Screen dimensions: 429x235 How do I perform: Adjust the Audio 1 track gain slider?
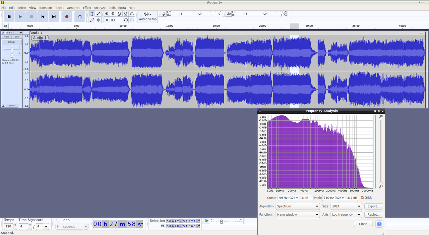pyautogui.click(x=12, y=49)
